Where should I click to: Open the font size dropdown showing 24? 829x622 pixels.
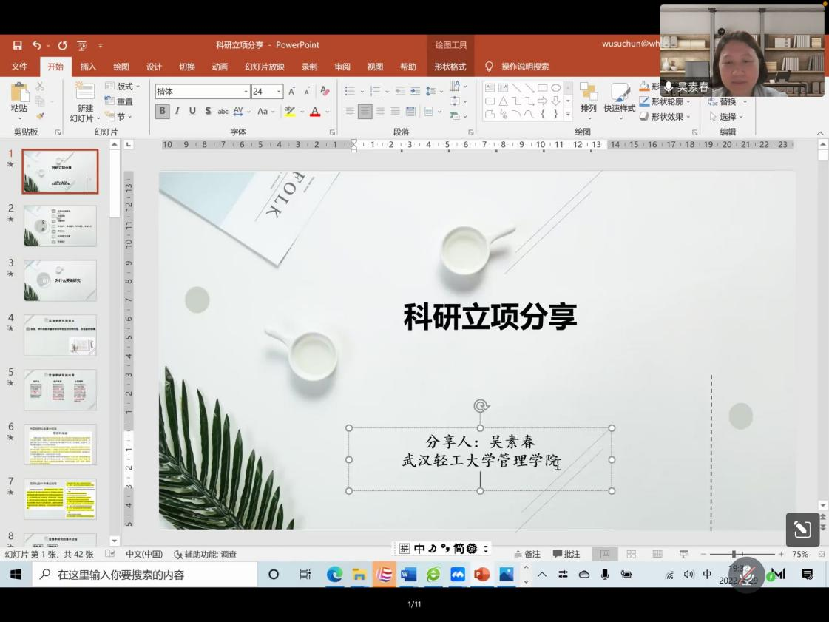[279, 92]
